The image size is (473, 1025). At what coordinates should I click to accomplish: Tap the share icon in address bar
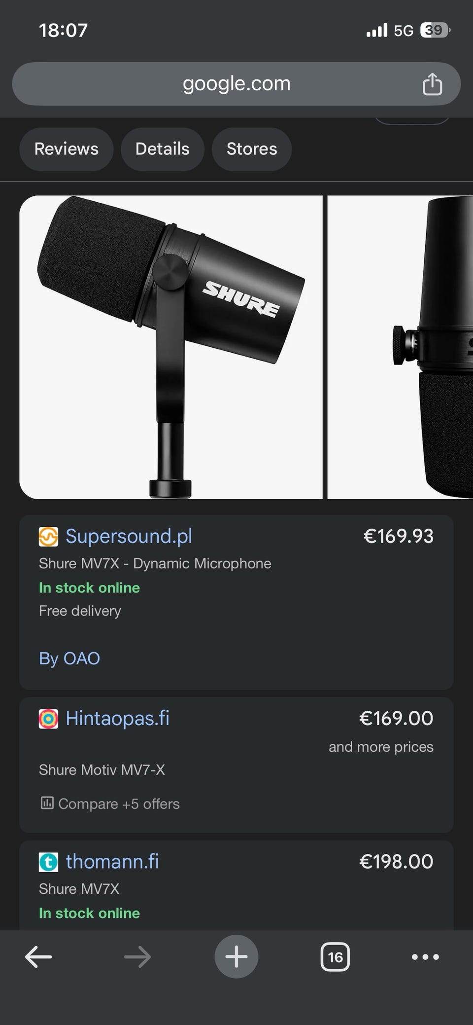click(432, 83)
